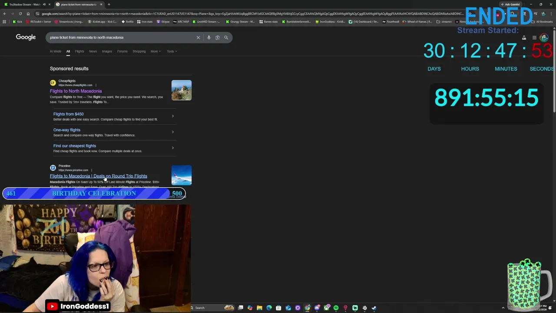
Task: Open Chrome from the taskbar
Action: pos(307,308)
